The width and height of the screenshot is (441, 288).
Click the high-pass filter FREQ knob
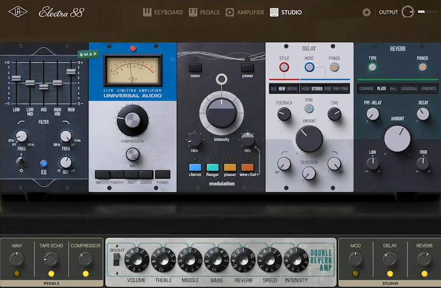click(x=21, y=136)
